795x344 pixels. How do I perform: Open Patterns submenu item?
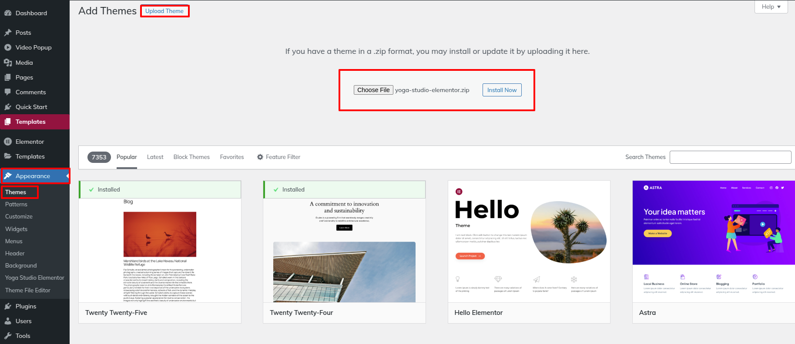(x=16, y=204)
